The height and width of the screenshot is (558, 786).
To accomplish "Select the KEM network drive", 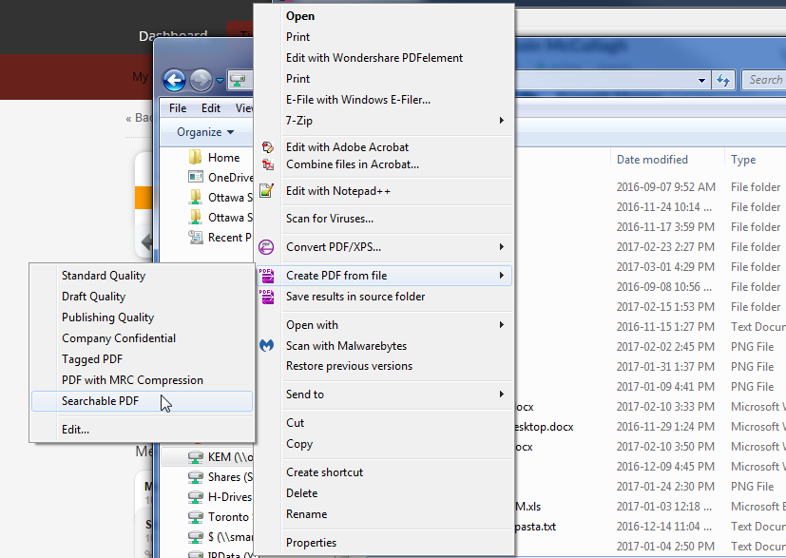I will pyautogui.click(x=207, y=456).
